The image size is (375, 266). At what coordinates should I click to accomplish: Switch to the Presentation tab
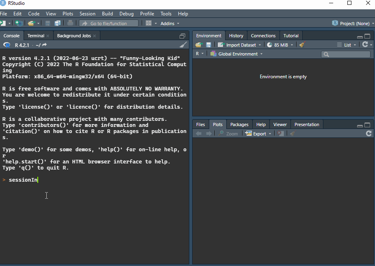coord(307,124)
